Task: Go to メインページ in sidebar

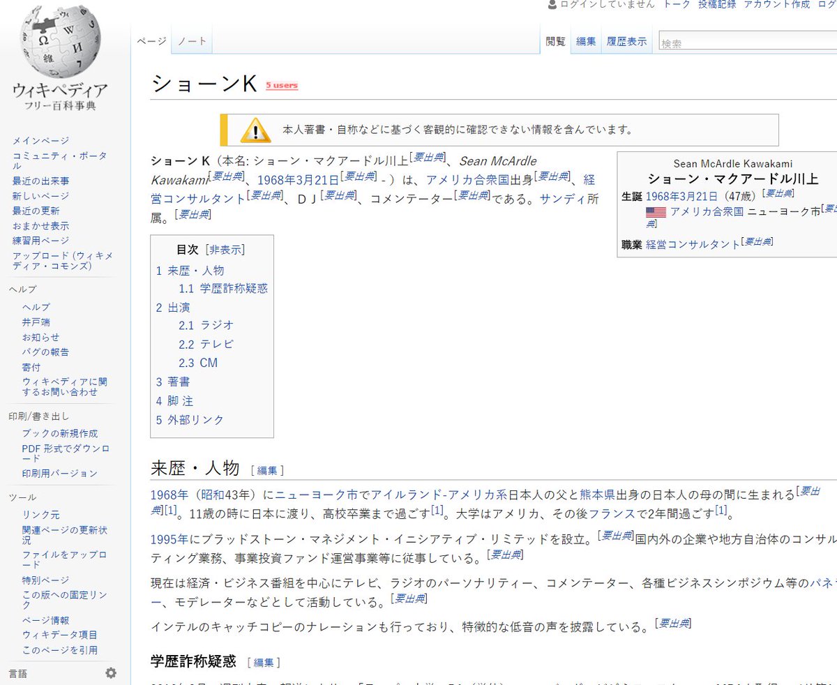Action: click(x=41, y=140)
